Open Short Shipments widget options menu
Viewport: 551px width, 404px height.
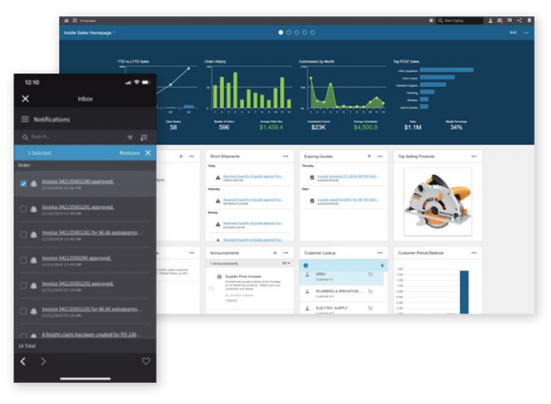coord(286,157)
